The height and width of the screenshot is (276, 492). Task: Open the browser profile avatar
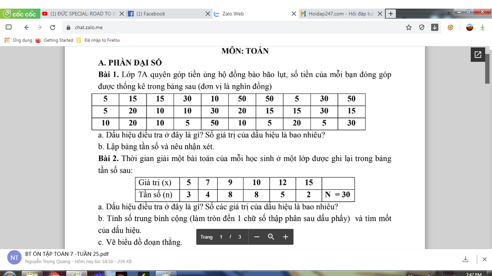click(469, 27)
